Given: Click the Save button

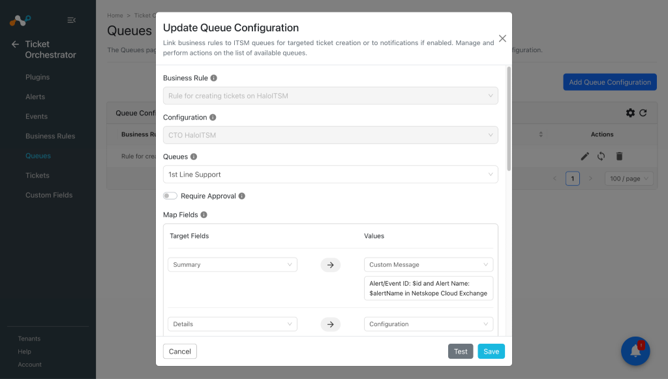Looking at the screenshot, I should point(491,352).
